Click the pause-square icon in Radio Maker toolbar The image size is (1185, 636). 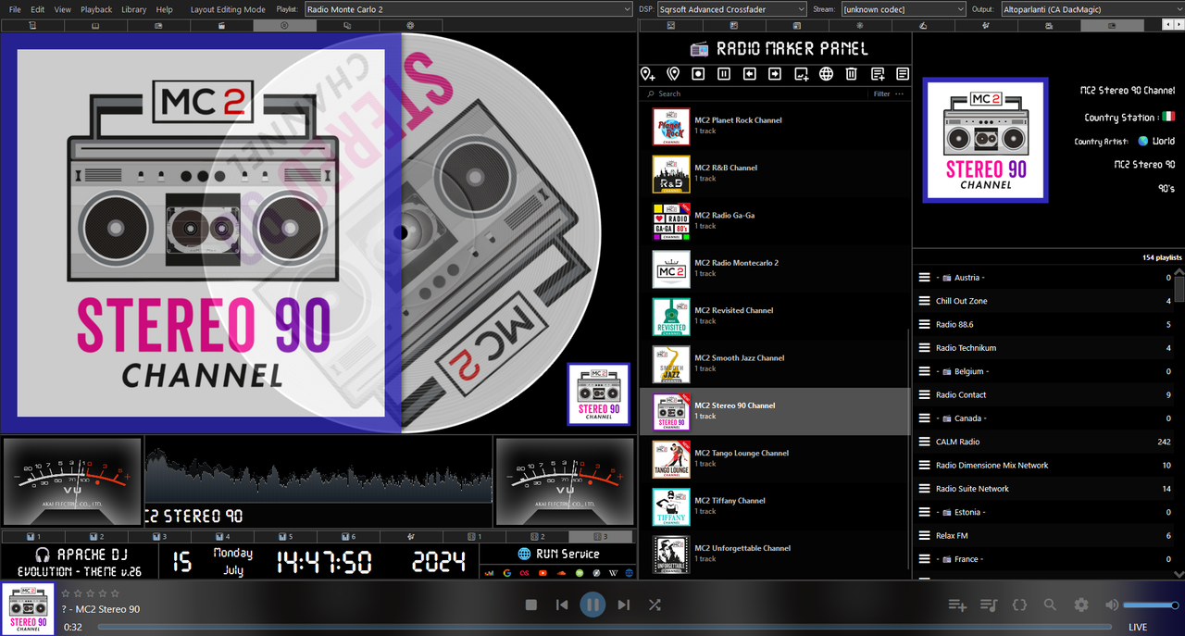(724, 74)
